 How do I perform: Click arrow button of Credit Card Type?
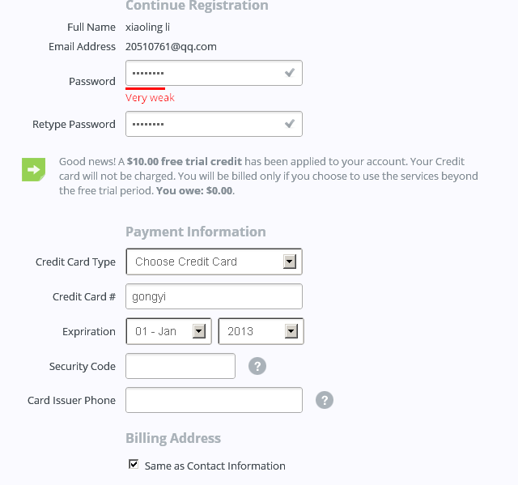(x=290, y=262)
